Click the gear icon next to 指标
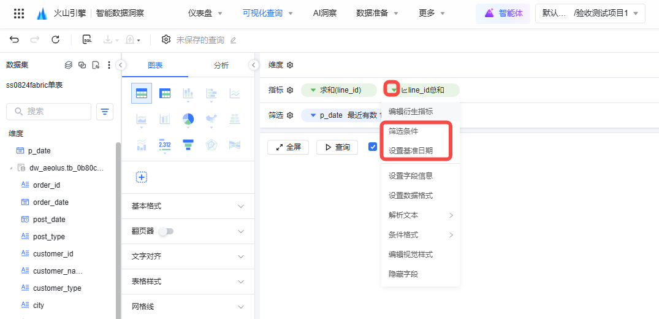 (x=290, y=90)
